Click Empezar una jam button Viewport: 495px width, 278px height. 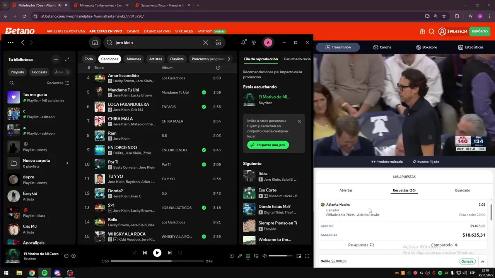coord(268,145)
